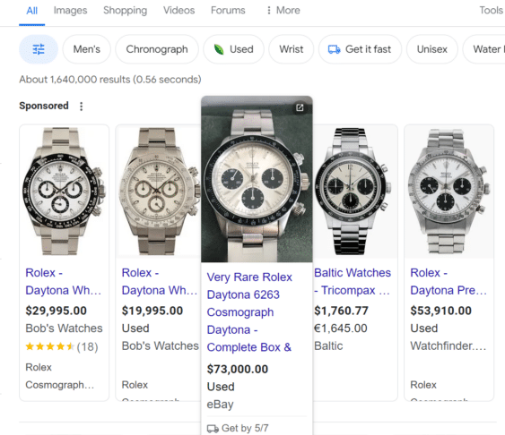Viewport: 505px width, 435px height.
Task: Click the 4.5 star rating (18) reviews
Action: point(62,346)
